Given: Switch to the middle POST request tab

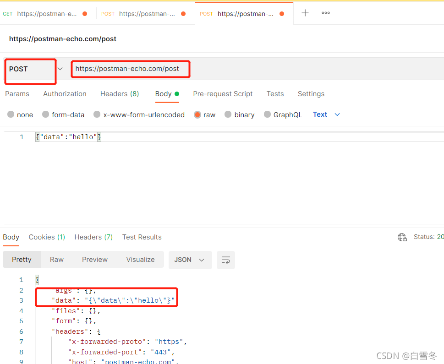Looking at the screenshot, I should pyautogui.click(x=145, y=14).
